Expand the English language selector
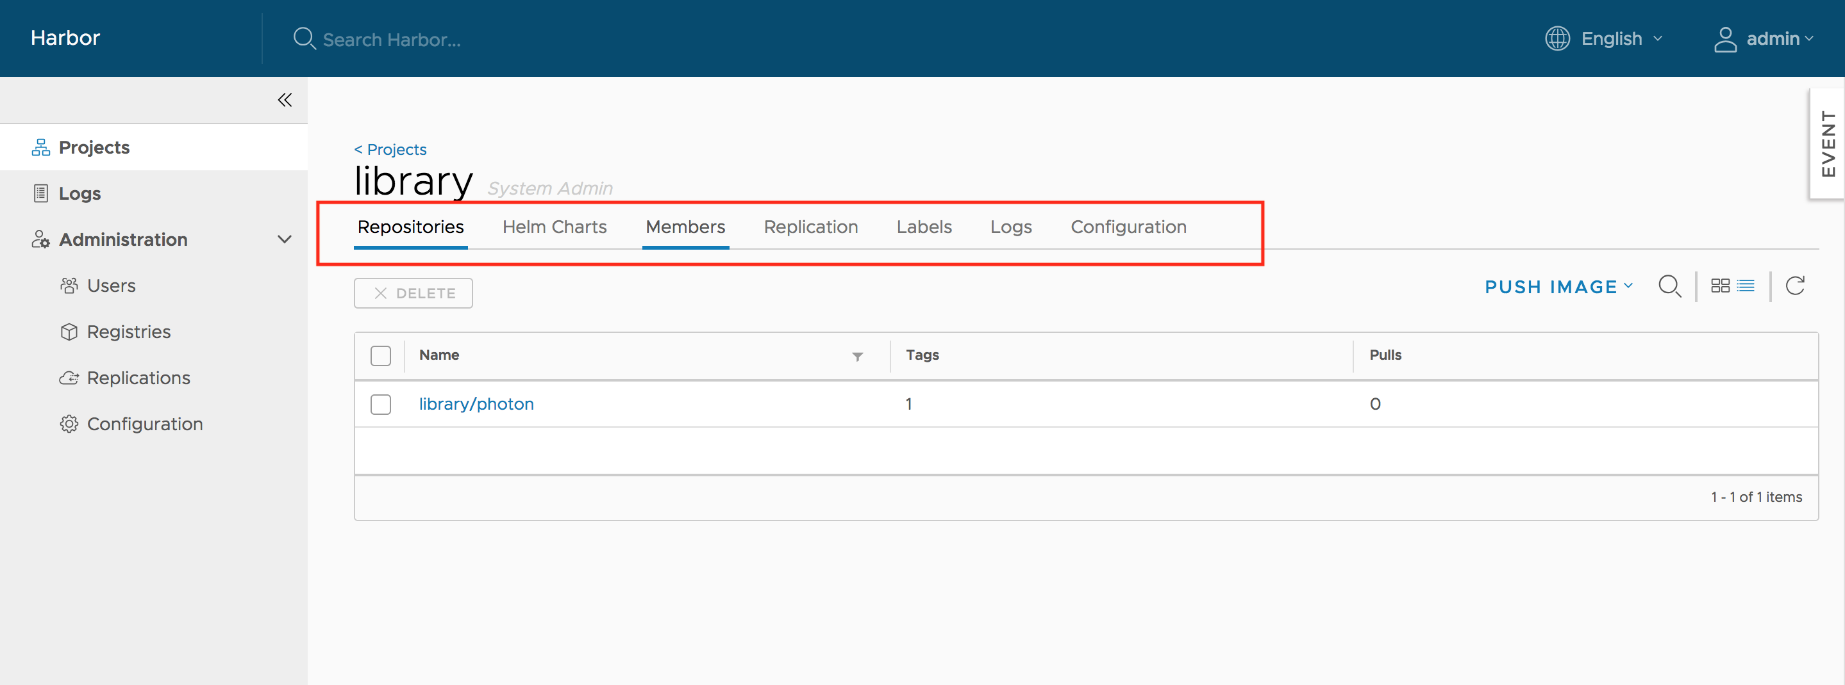Screen dimensions: 1845x685 point(1613,38)
